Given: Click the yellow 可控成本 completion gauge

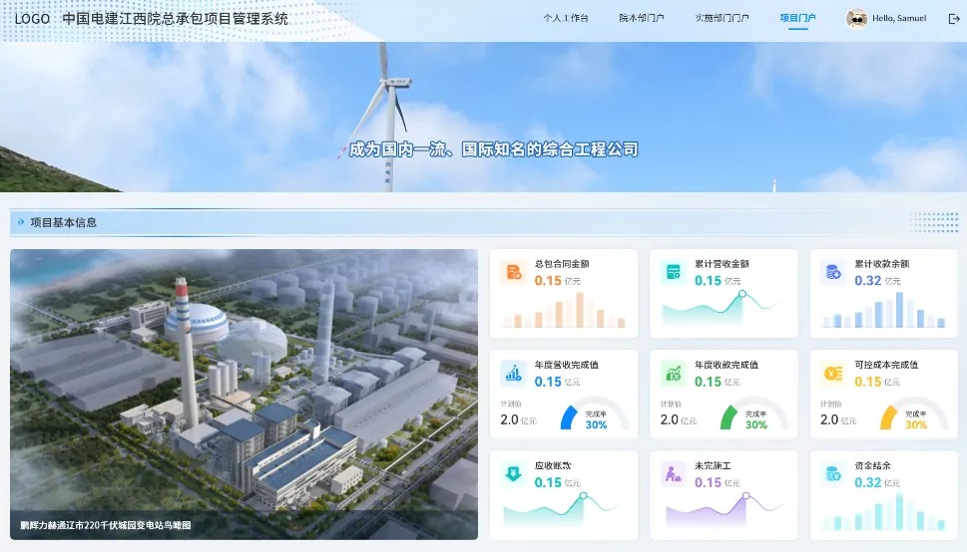Looking at the screenshot, I should [914, 413].
